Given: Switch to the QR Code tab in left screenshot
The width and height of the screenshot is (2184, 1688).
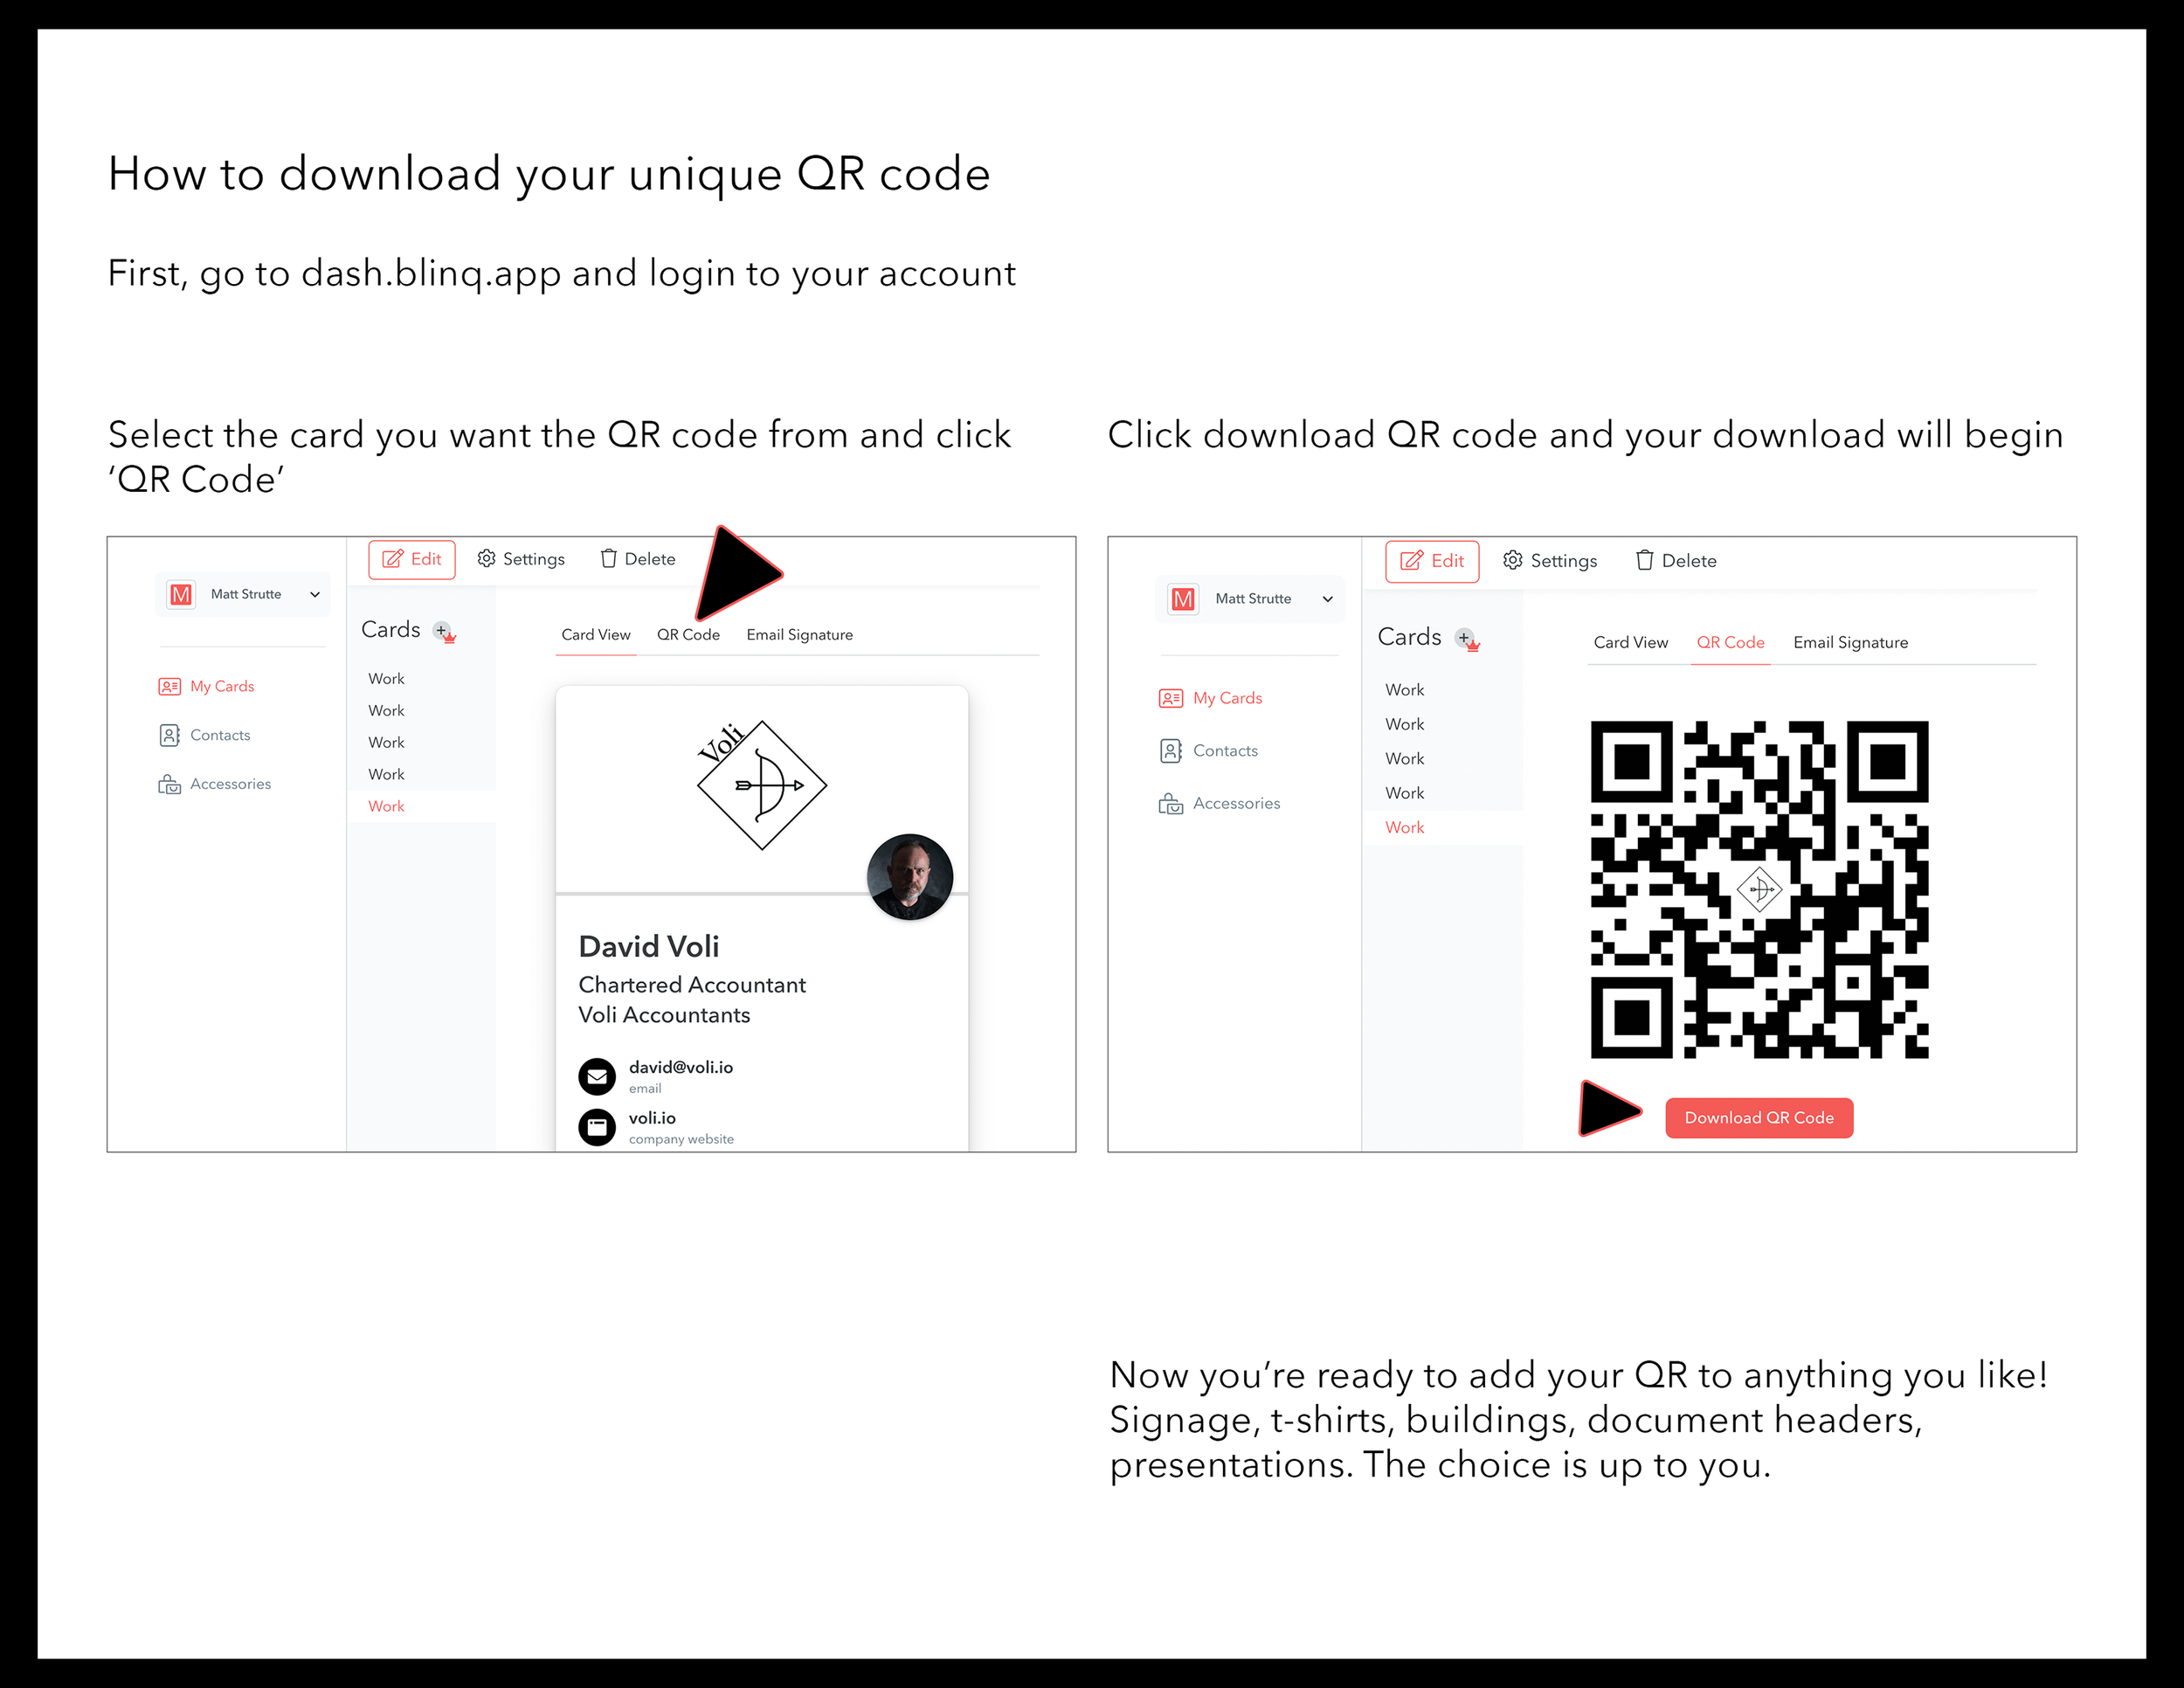Looking at the screenshot, I should tap(688, 635).
